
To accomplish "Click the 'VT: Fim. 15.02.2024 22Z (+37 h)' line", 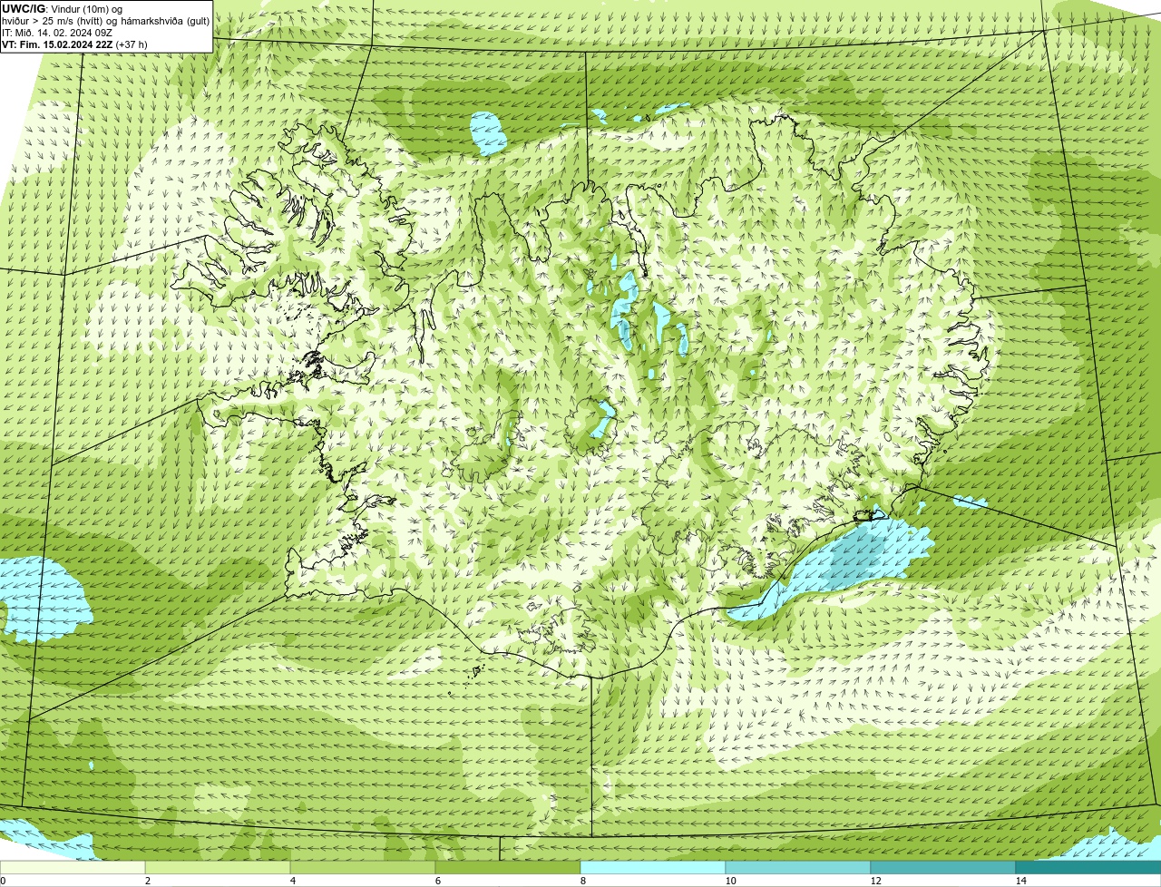I will point(74,44).
